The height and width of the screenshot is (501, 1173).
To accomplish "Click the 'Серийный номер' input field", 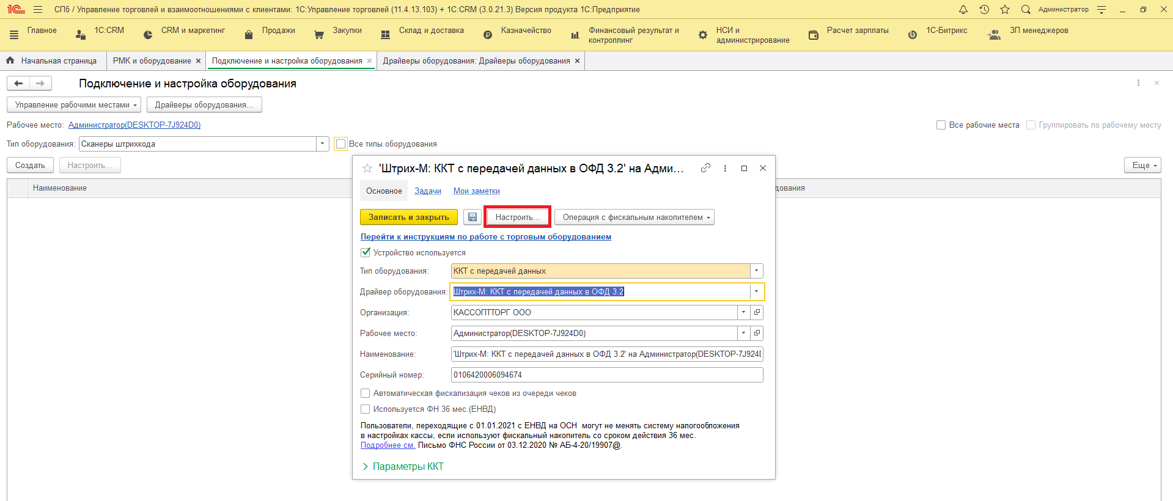I will click(x=606, y=375).
